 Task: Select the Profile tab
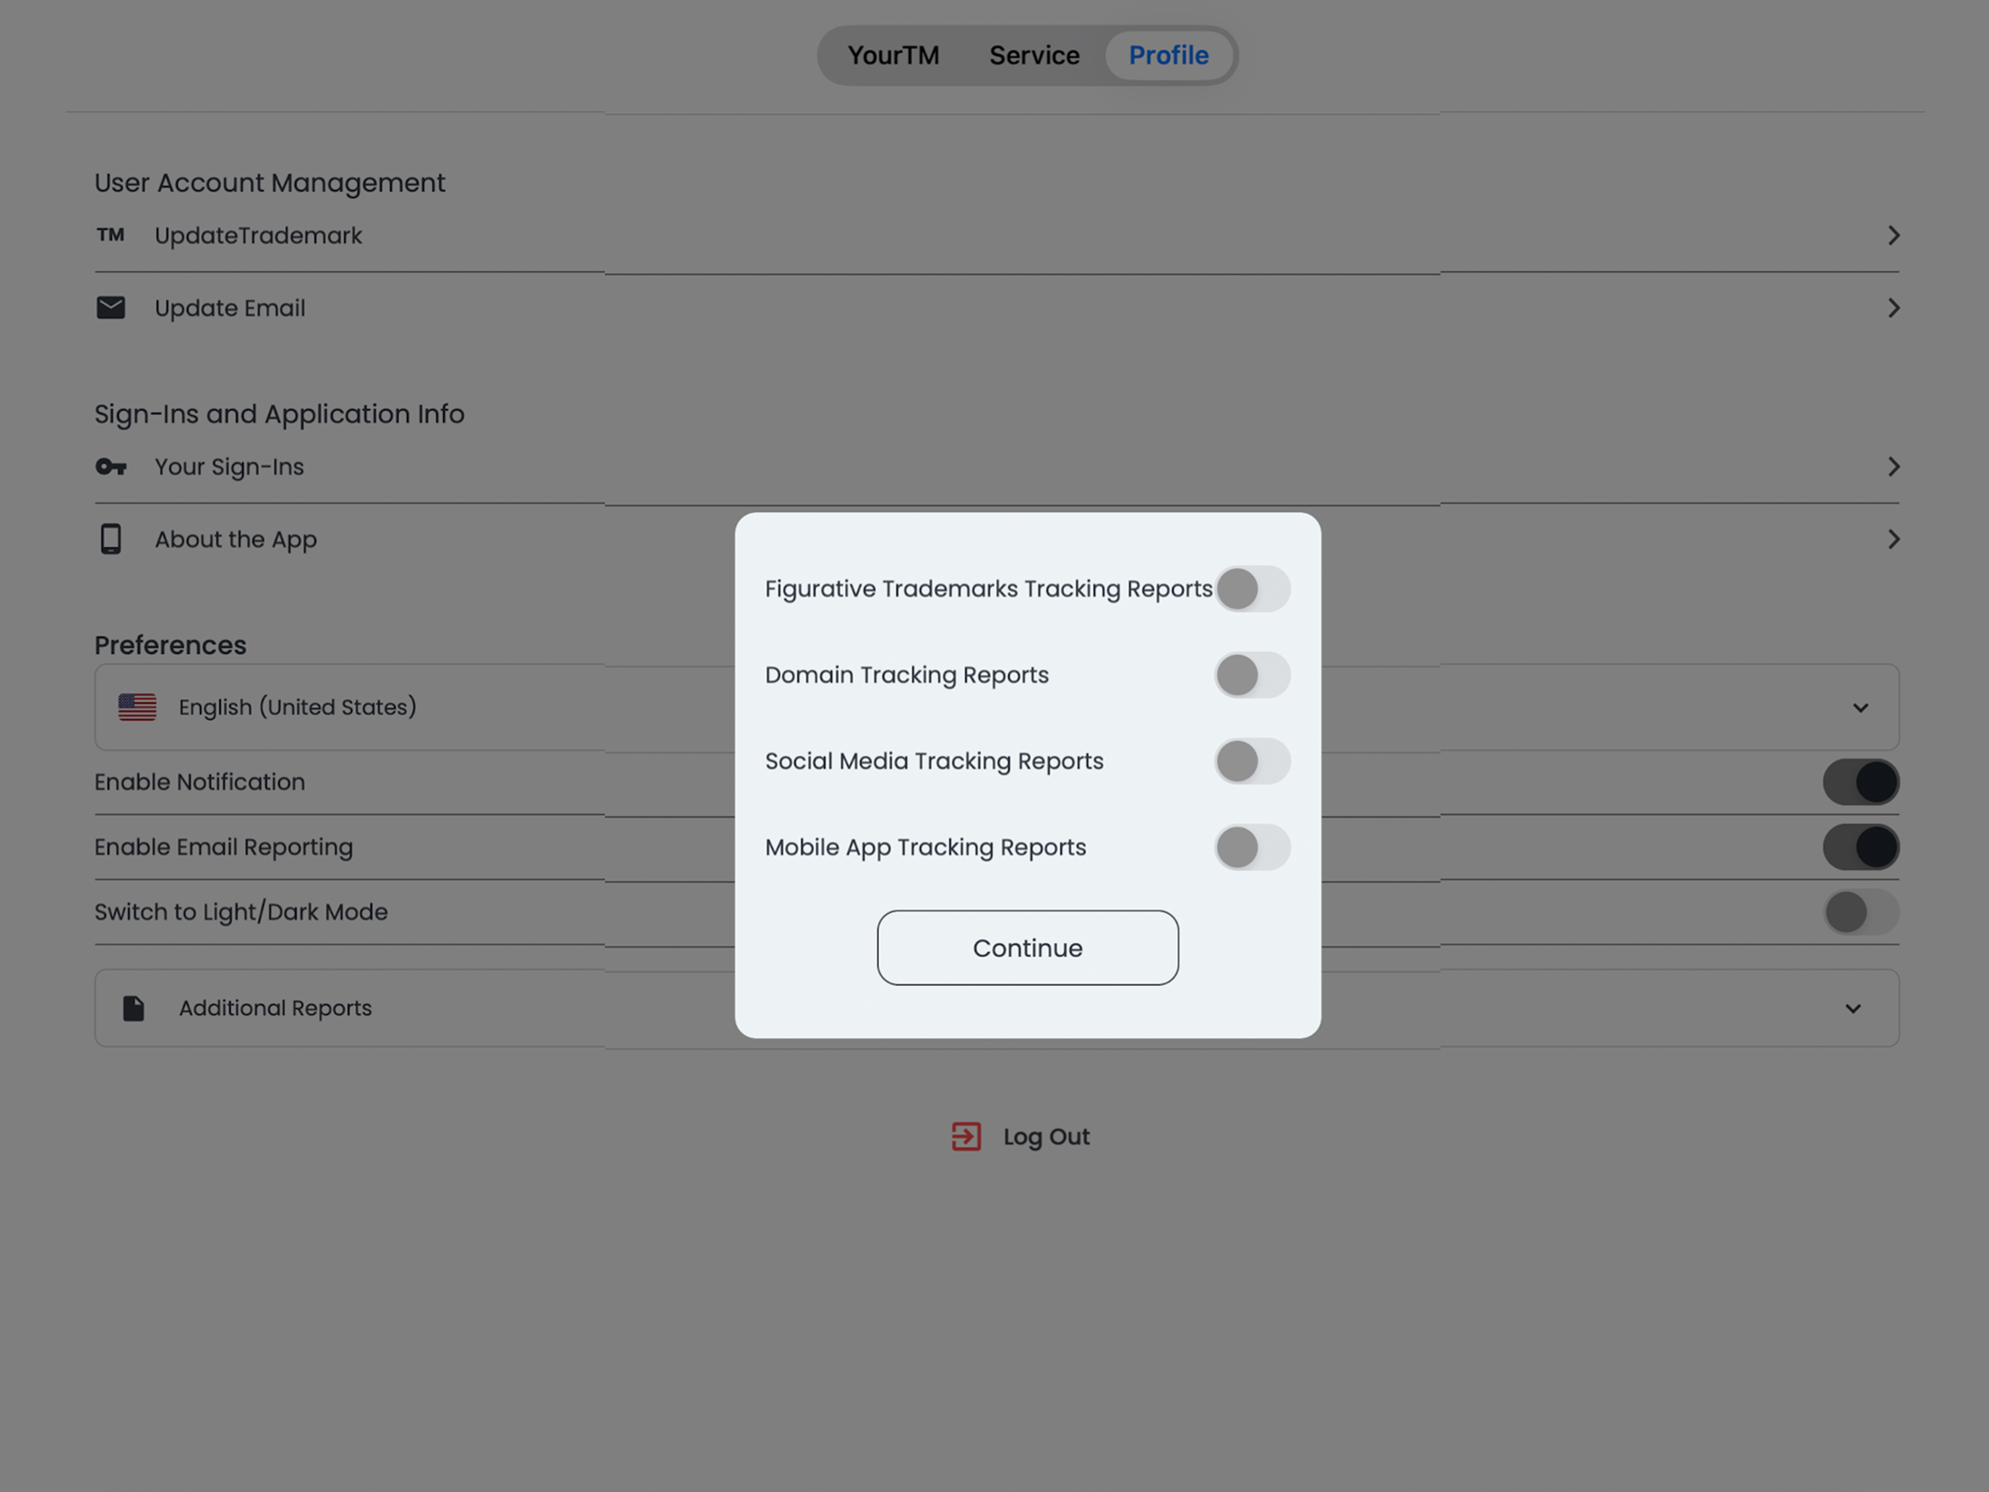pos(1168,56)
